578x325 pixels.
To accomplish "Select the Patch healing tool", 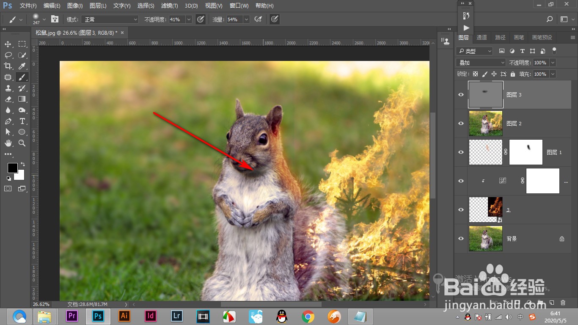I will 8,77.
